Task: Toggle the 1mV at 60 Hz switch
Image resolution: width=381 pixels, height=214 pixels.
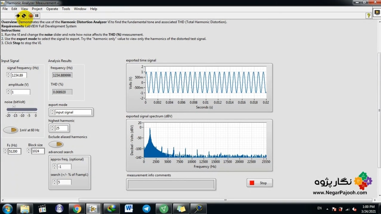Action: (11, 130)
